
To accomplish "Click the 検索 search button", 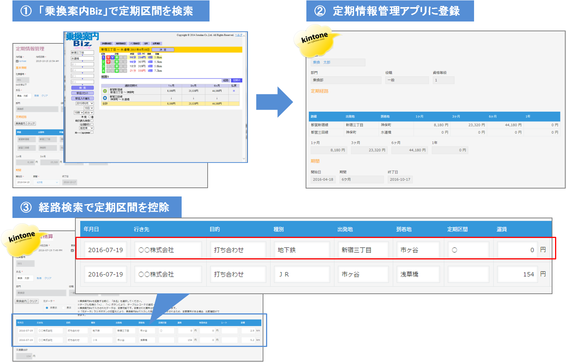I will [83, 88].
